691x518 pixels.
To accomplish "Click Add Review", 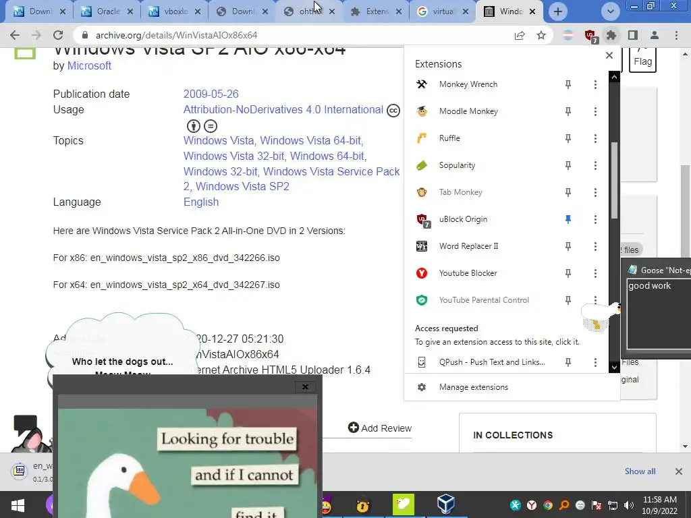I will [x=379, y=428].
